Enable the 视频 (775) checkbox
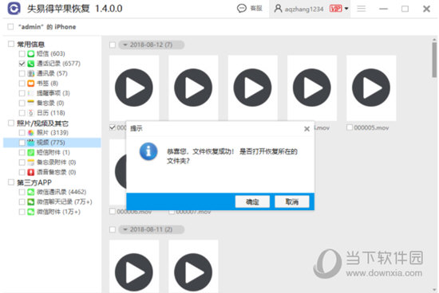 click(x=22, y=143)
